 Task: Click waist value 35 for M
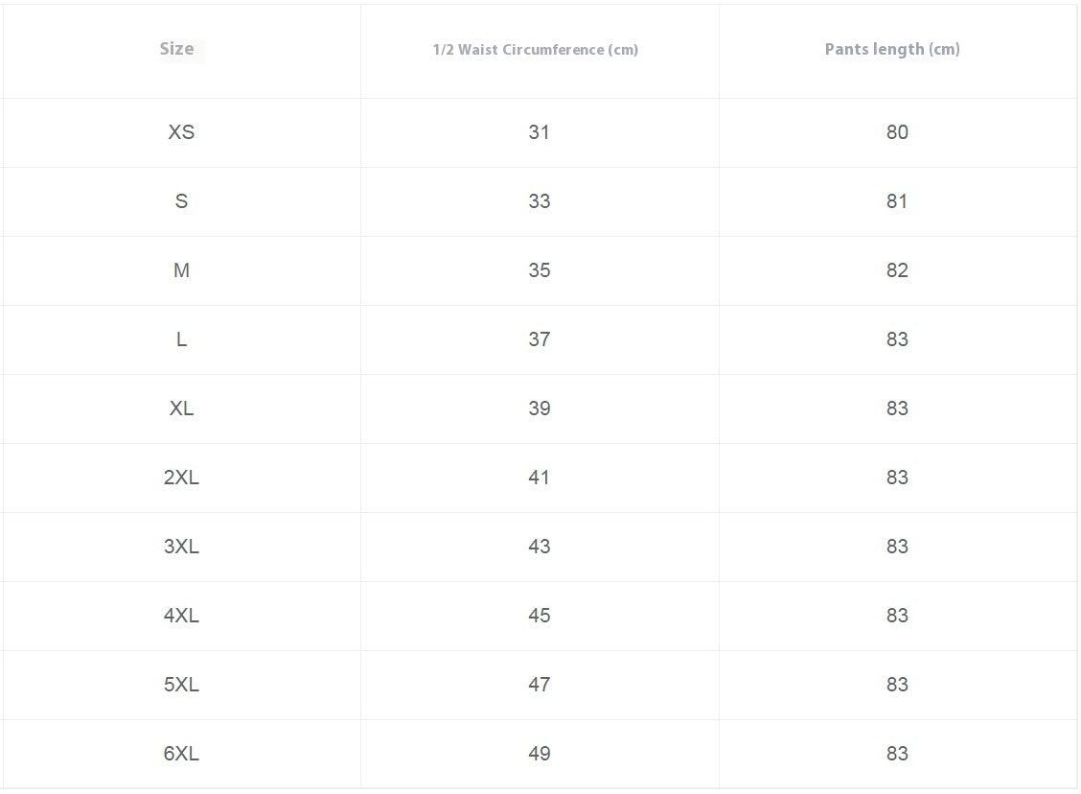540,270
